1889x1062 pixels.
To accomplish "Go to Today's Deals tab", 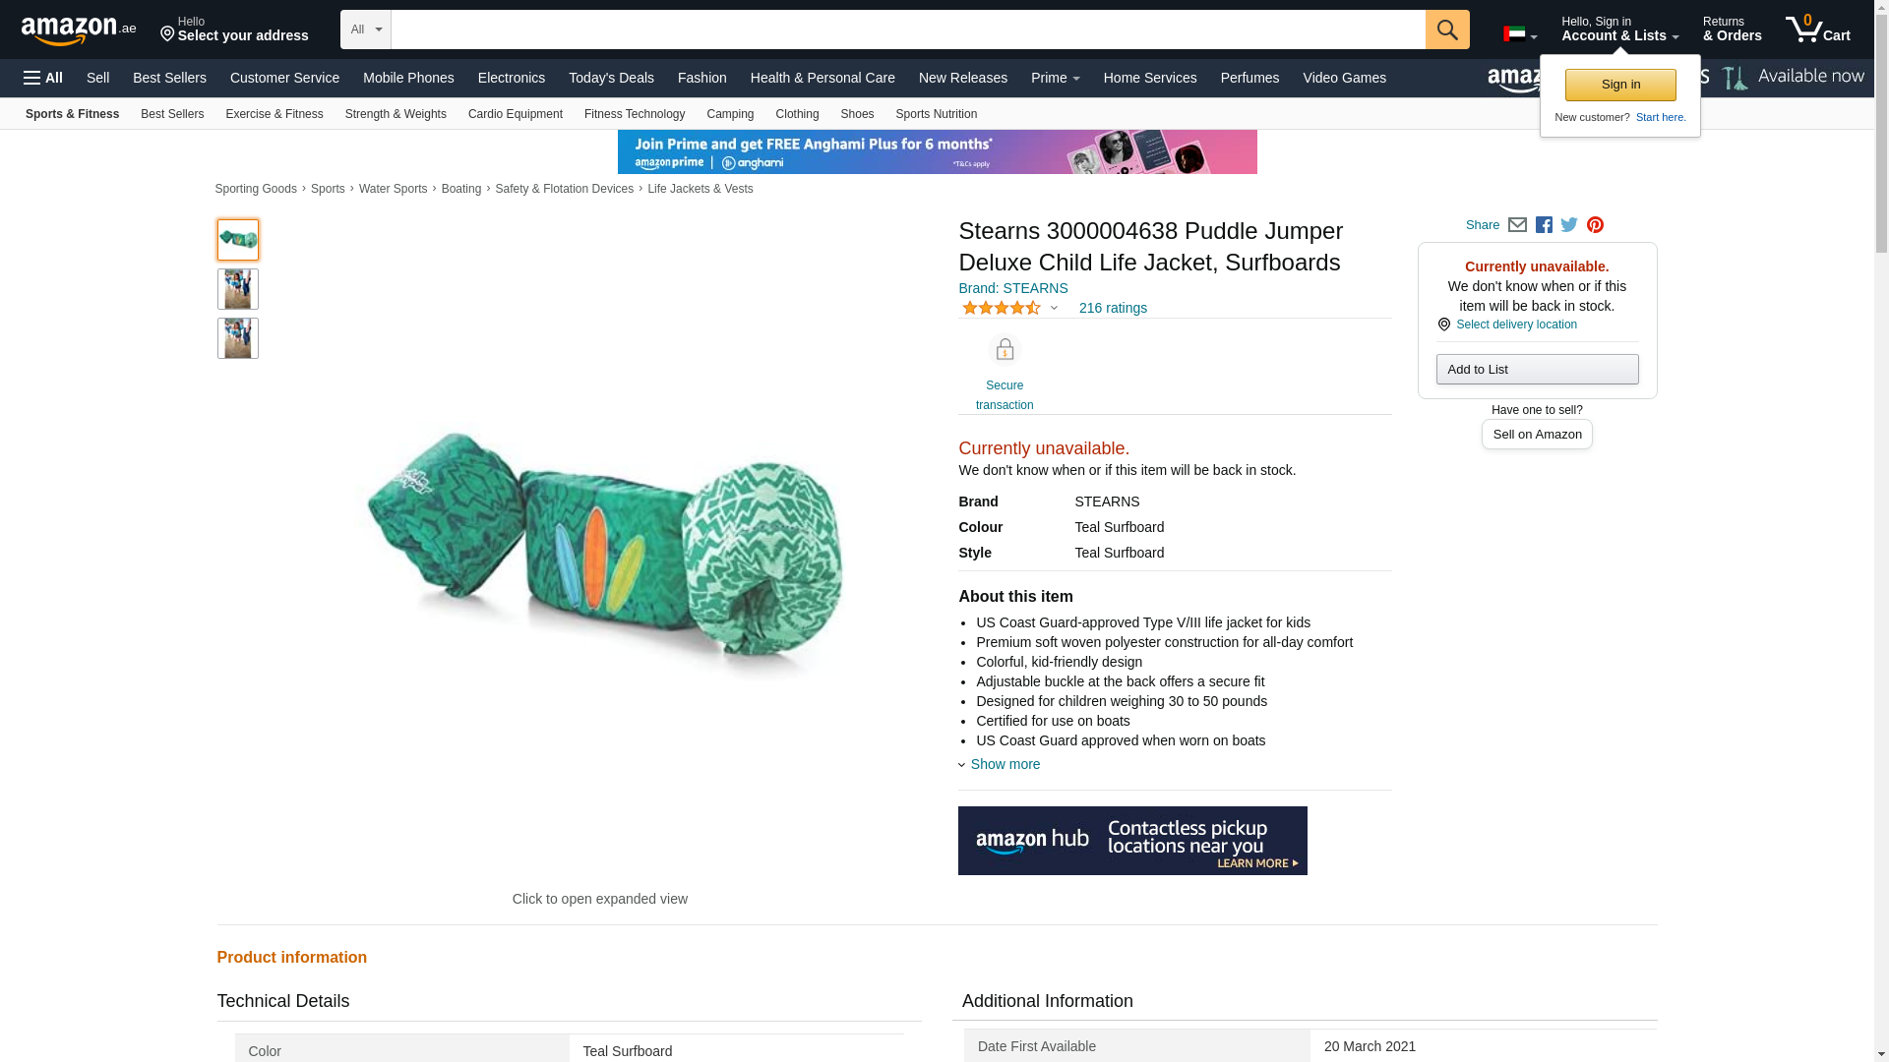I will pyautogui.click(x=611, y=78).
